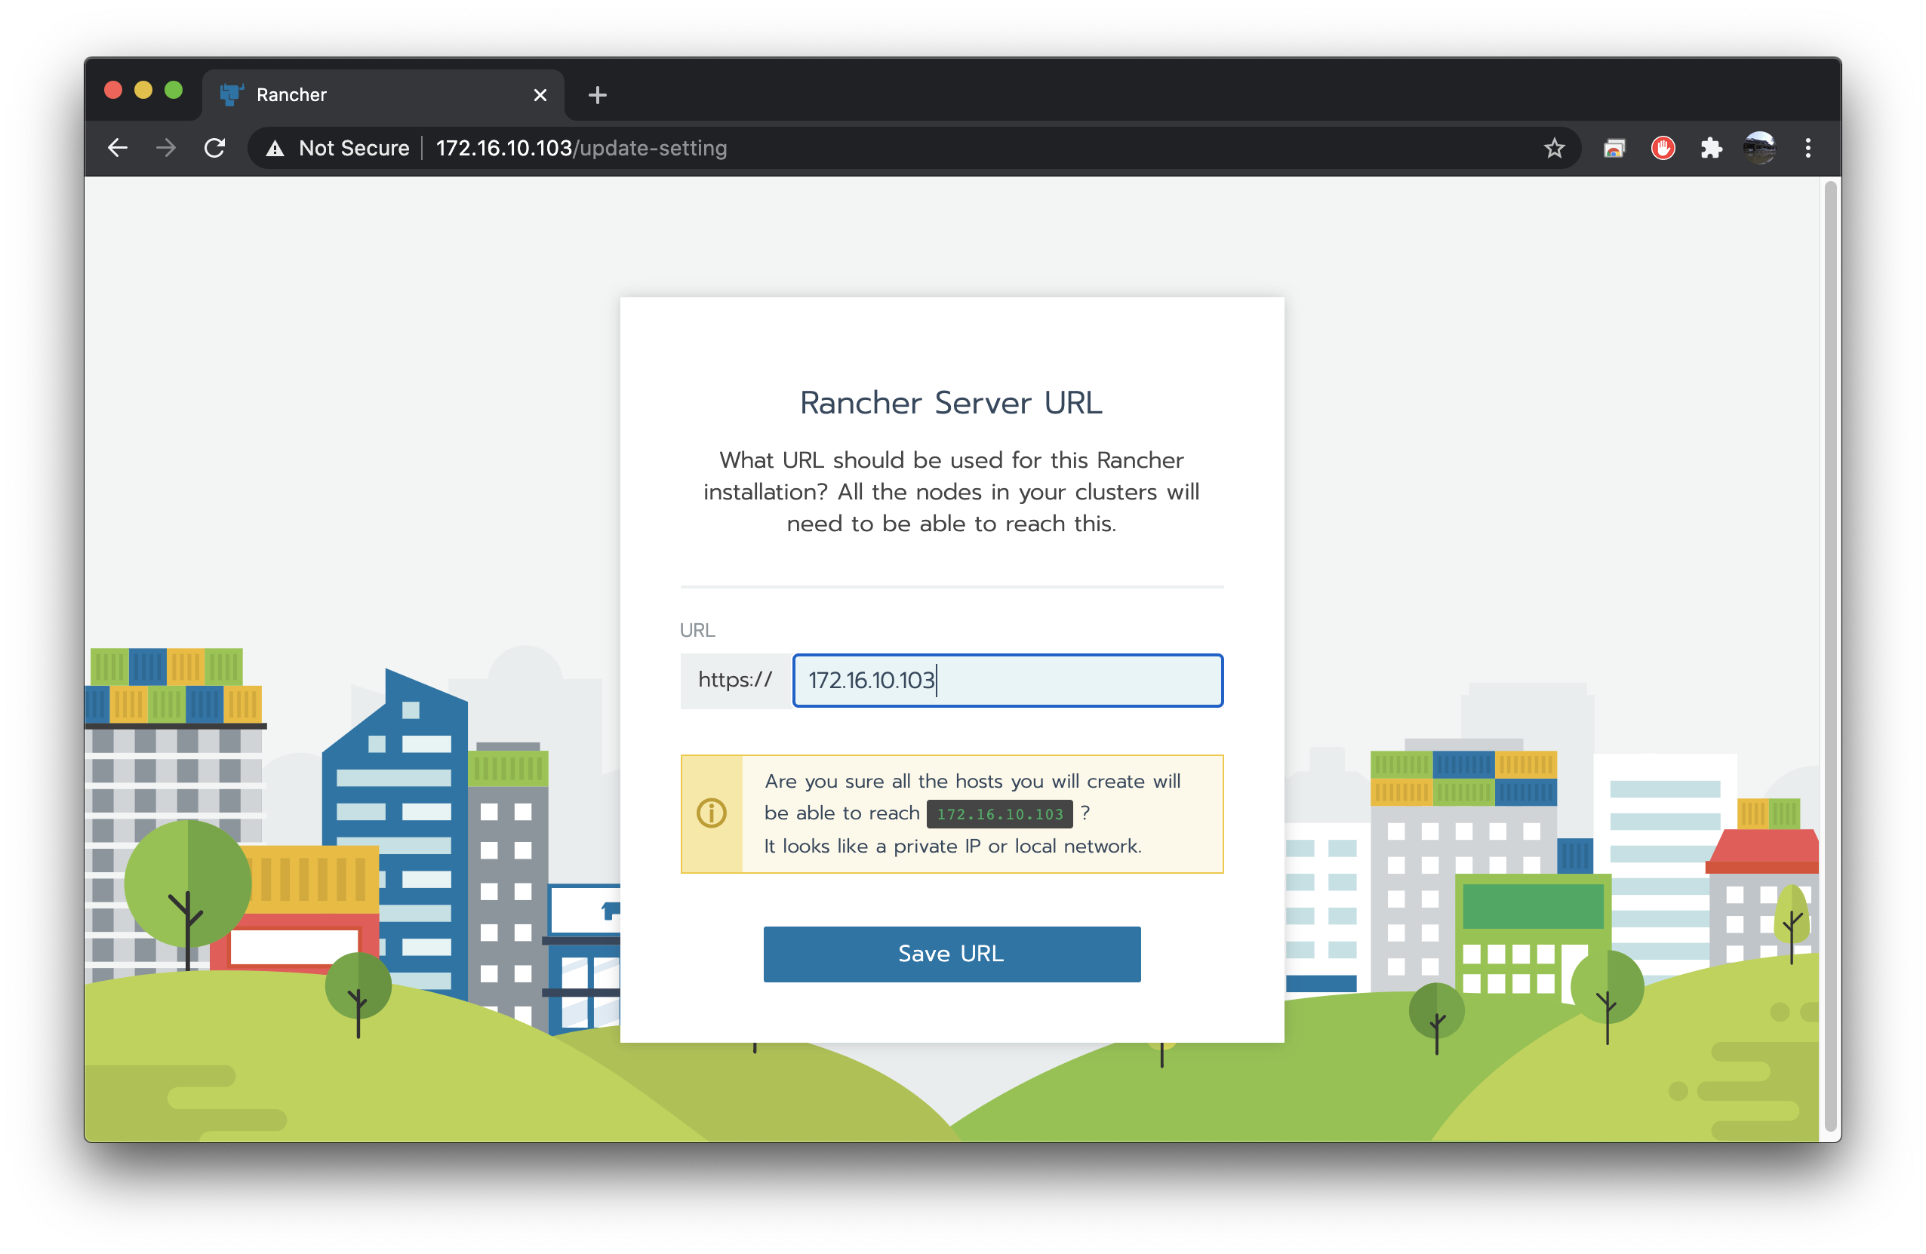Click the https:// prefix label
The image size is (1926, 1254).
[735, 681]
